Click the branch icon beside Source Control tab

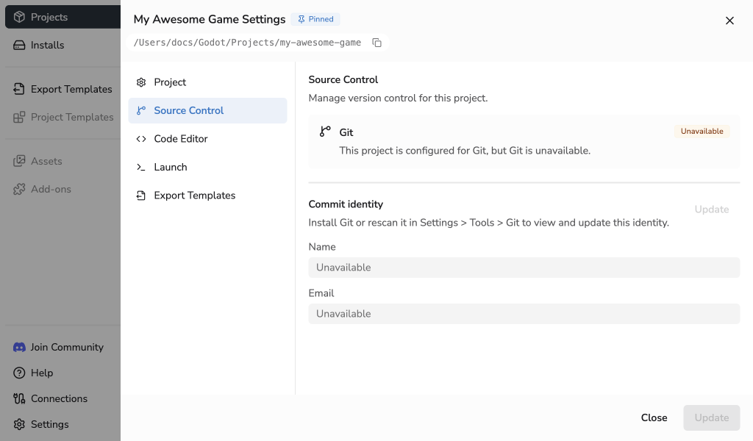(141, 110)
